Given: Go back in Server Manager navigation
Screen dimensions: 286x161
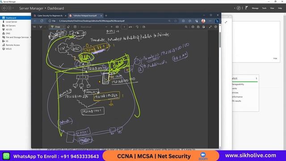Looking at the screenshot, I should (4, 8).
